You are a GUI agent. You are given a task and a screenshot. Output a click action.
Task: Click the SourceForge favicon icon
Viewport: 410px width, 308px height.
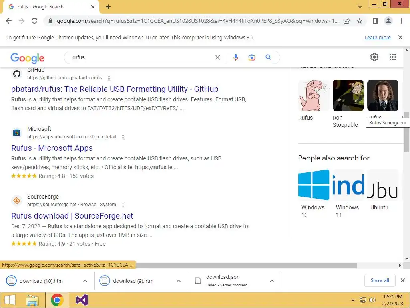coord(17,201)
